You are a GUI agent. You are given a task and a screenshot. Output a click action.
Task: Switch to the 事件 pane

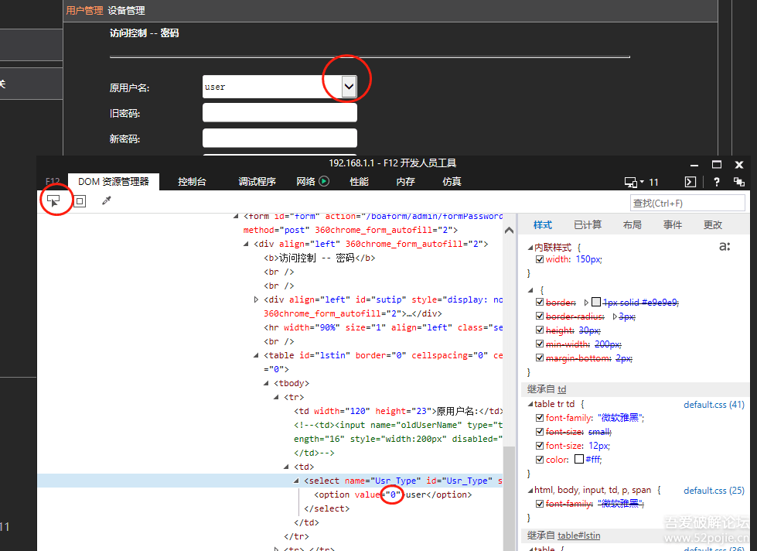pyautogui.click(x=673, y=224)
